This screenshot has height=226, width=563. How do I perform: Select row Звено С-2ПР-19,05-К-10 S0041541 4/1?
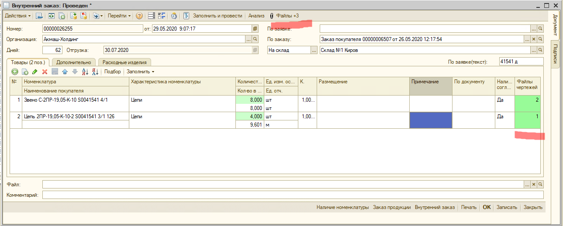[275, 103]
